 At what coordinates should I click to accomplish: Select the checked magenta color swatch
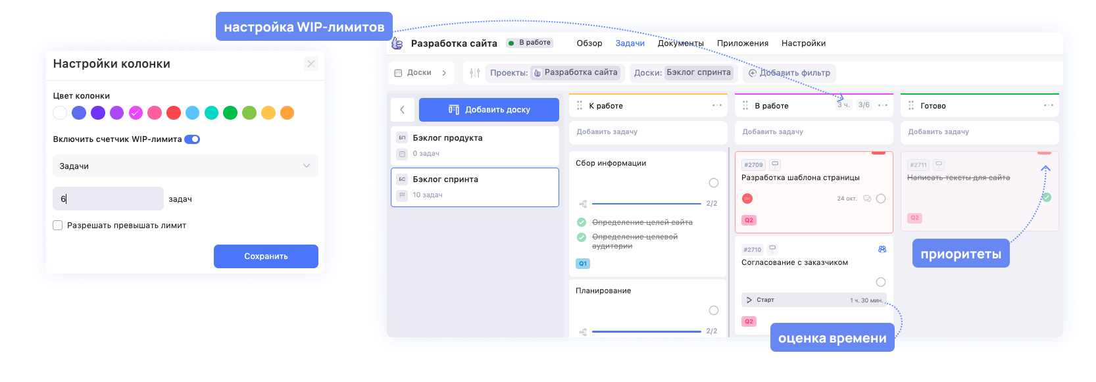tap(136, 113)
